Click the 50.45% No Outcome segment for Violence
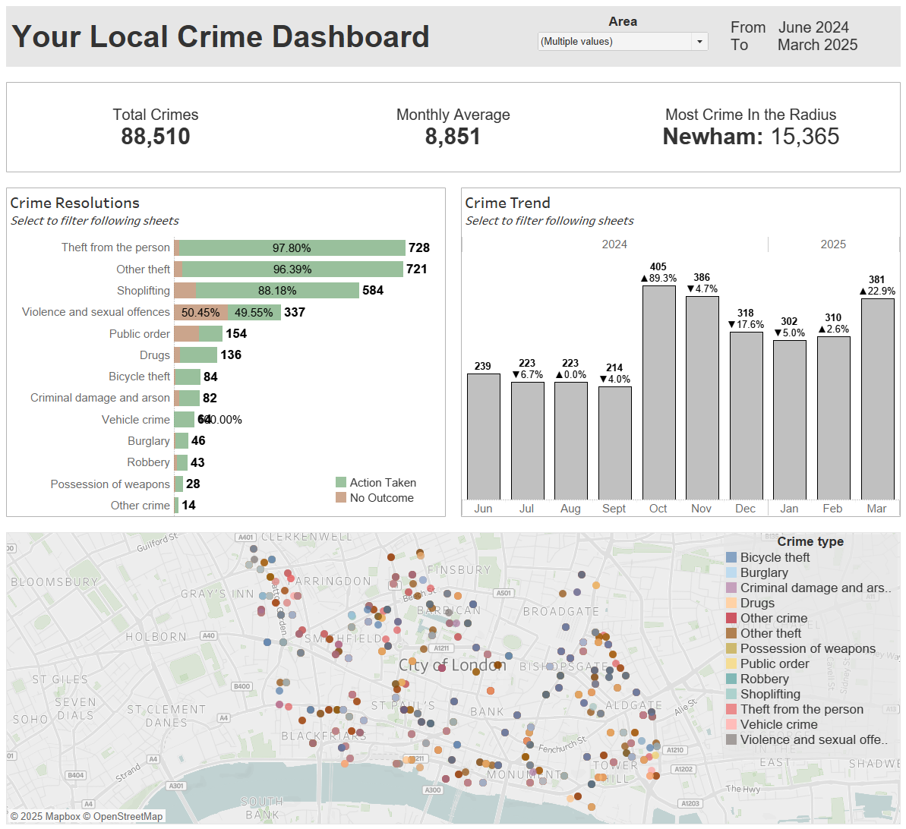The image size is (906, 829). pos(200,313)
